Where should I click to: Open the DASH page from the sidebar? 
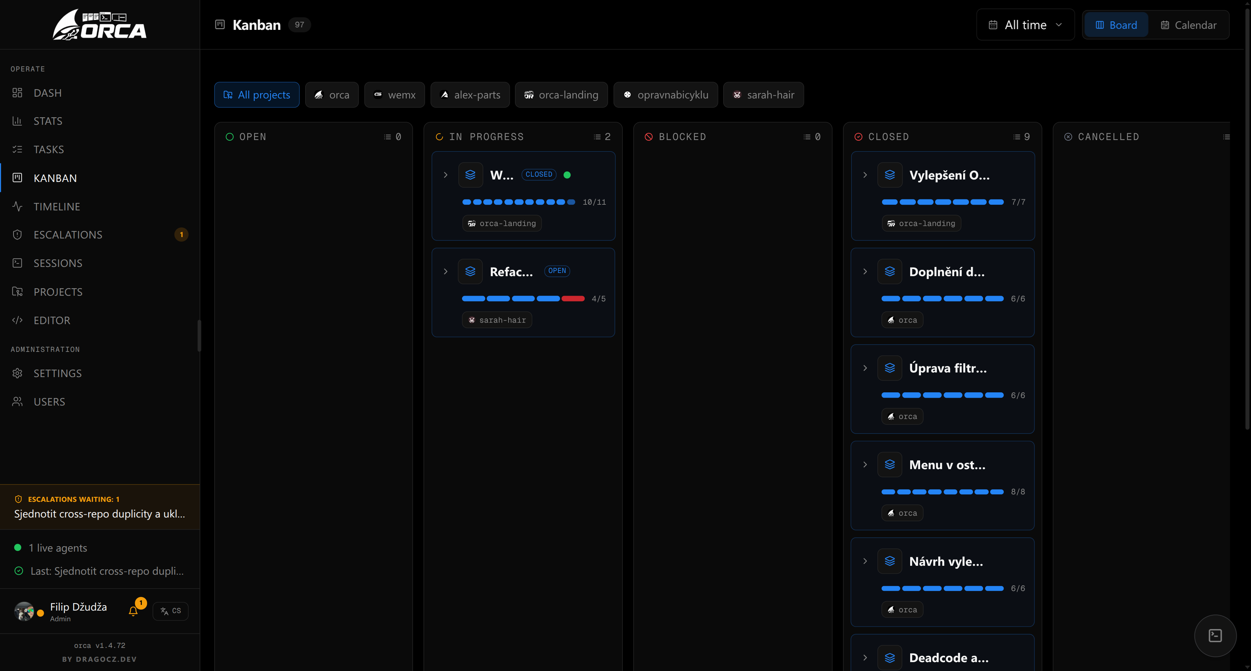[48, 93]
